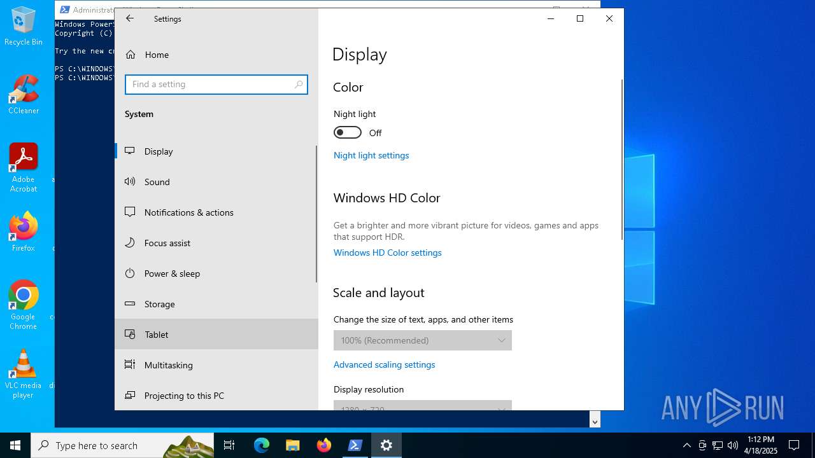The image size is (815, 458).
Task: Maximize the Settings window
Action: tap(580, 18)
